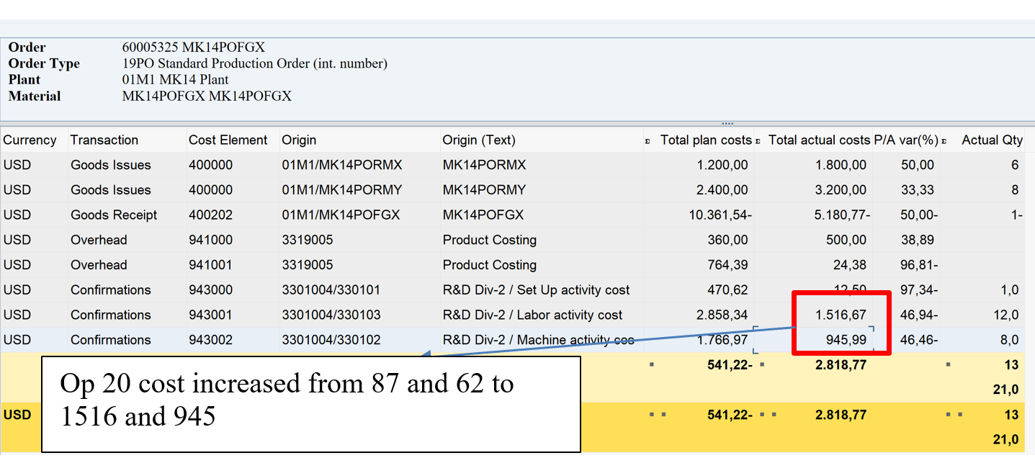Click subtotal marker left of subtotal plan costs 541,22-
This screenshot has width=1035, height=458.
click(x=651, y=365)
